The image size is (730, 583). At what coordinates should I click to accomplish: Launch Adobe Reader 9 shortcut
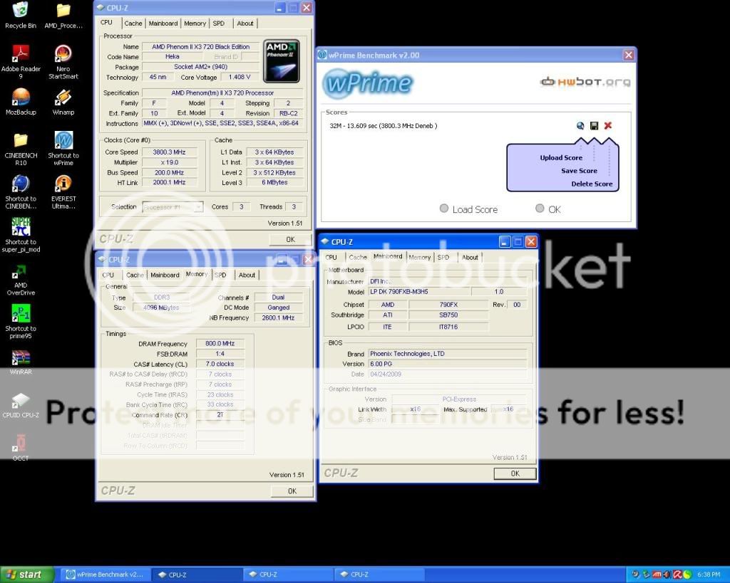tap(21, 62)
